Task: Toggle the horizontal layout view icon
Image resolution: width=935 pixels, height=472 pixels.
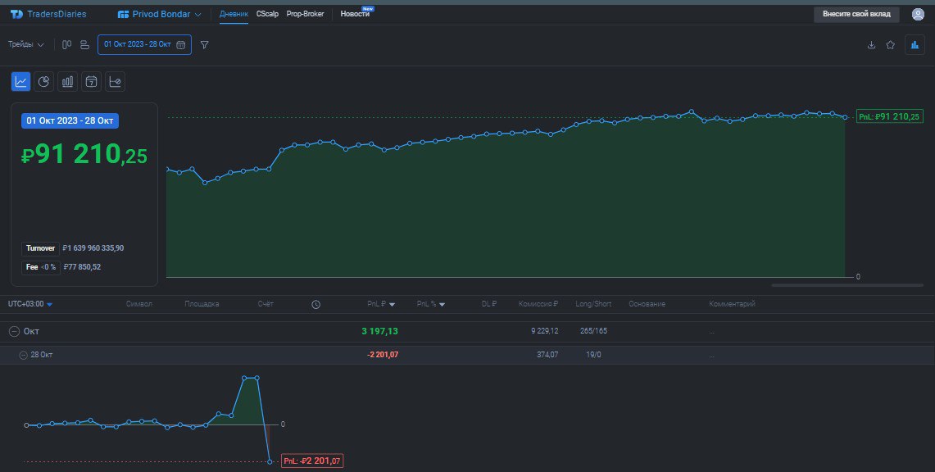Action: (x=84, y=45)
